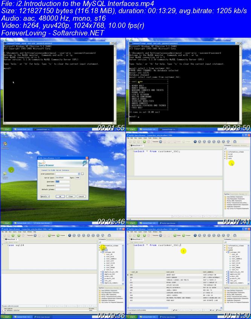Screen dimensions: 251x319
Task: Click OK button in Query Browser login dialog
Action: point(60,196)
